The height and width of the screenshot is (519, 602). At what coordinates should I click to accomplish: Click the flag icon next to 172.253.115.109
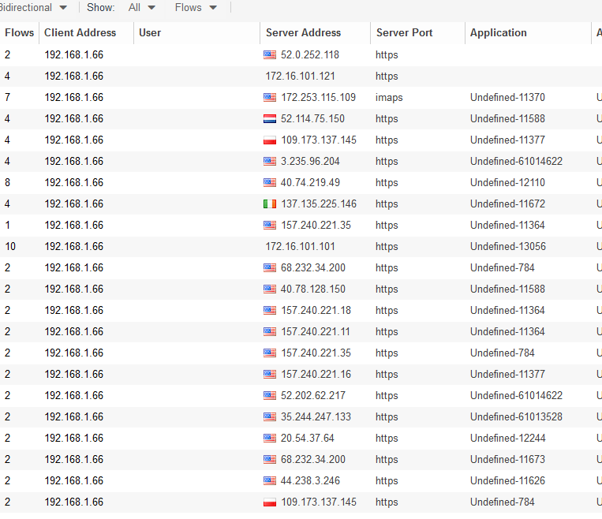click(x=270, y=98)
